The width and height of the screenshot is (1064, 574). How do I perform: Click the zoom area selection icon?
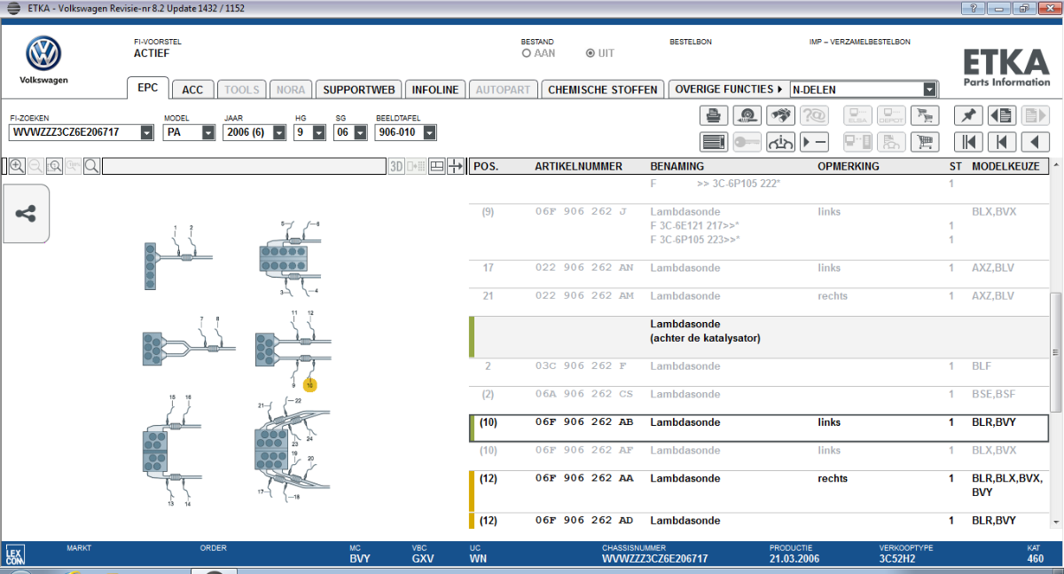coord(54,166)
